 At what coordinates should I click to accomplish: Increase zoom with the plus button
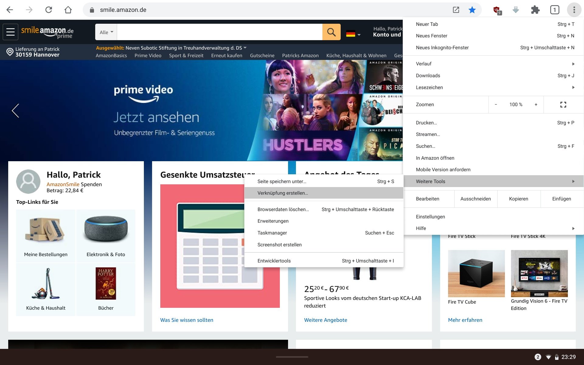(x=536, y=105)
